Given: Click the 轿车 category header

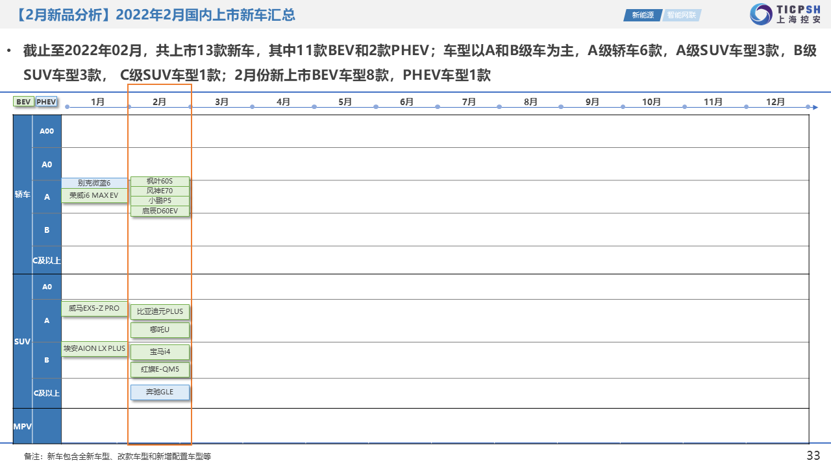Looking at the screenshot, I should 23,194.
